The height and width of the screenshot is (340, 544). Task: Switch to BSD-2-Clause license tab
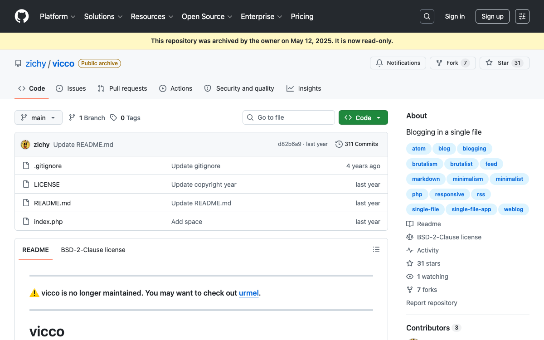point(93,250)
